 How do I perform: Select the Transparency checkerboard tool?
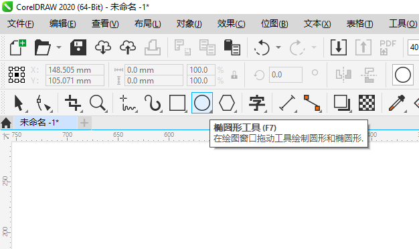point(367,103)
